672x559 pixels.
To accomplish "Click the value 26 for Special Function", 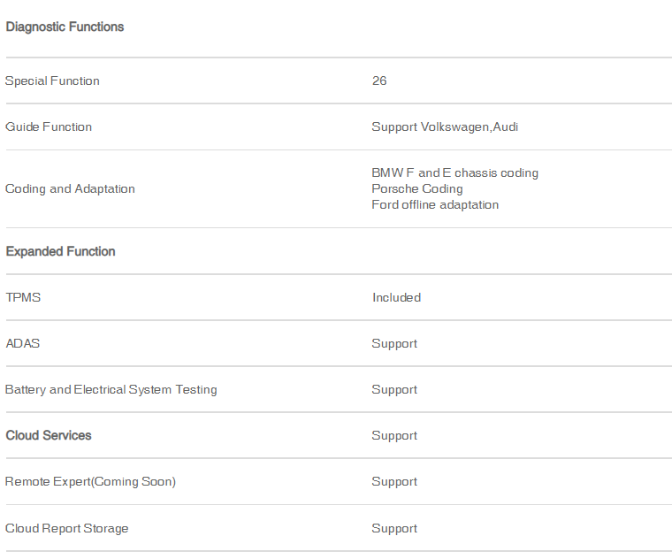I will click(x=379, y=81).
